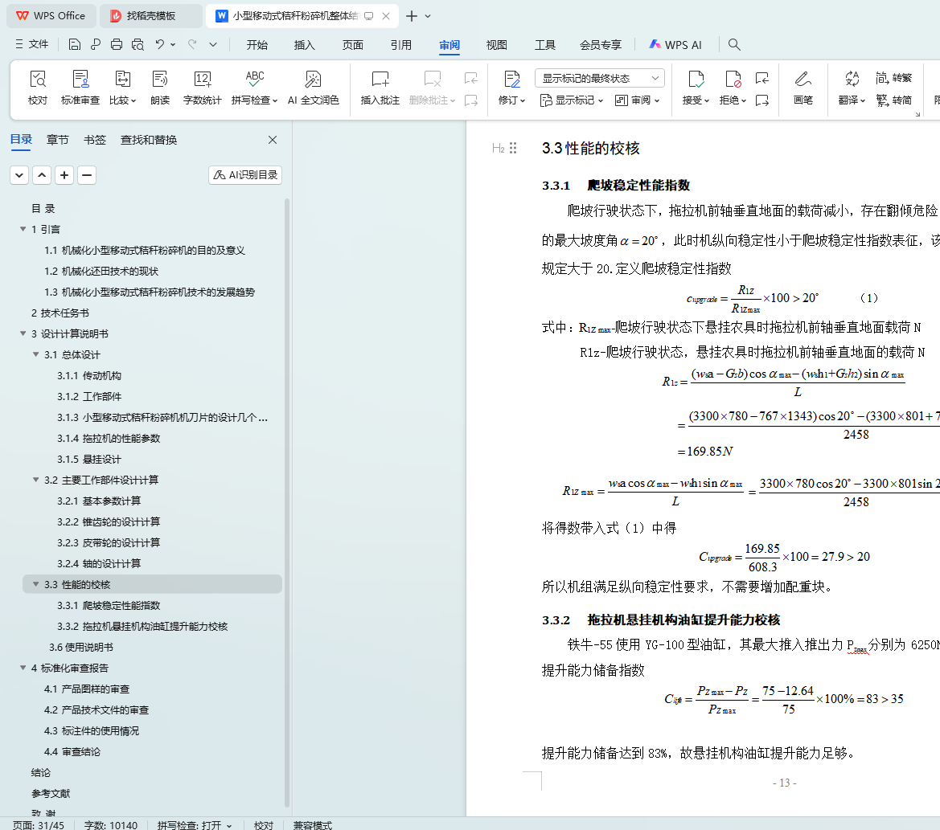
Task: Switch to 找稻壳模板 window tab
Action: coord(151,16)
